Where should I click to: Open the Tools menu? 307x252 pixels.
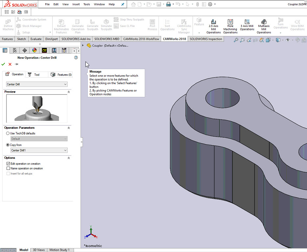point(87,4)
